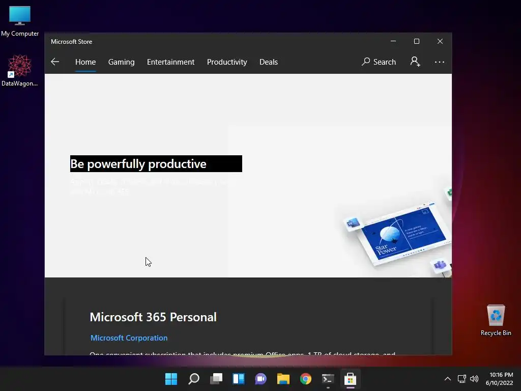521x391 pixels.
Task: Open the Entertainment tab
Action: point(170,62)
